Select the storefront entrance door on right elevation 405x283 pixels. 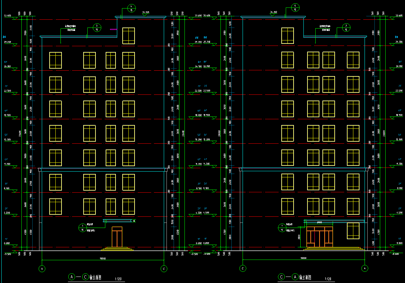pos(320,237)
